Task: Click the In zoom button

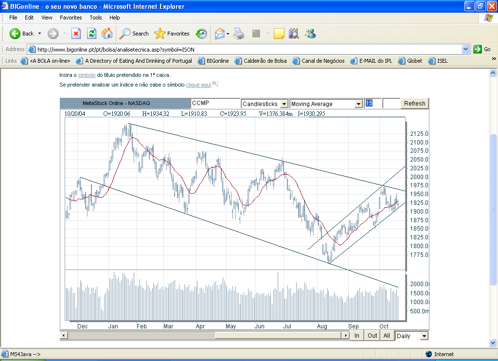Action: click(357, 336)
